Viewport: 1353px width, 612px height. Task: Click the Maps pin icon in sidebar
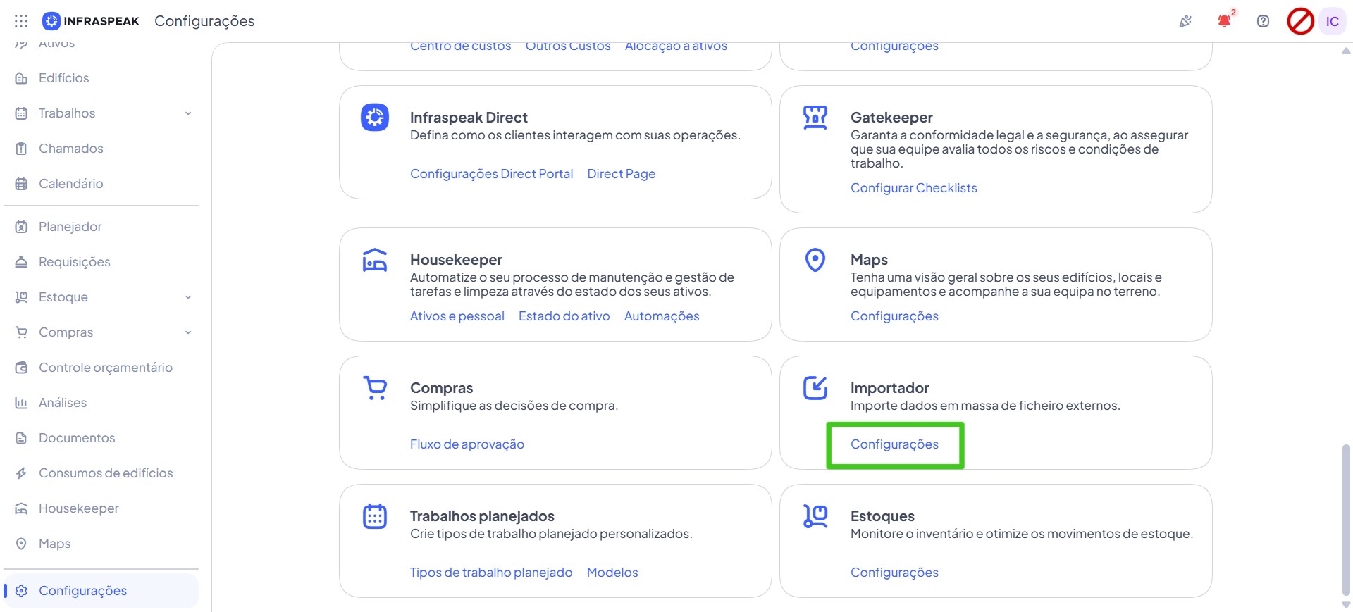coord(21,544)
